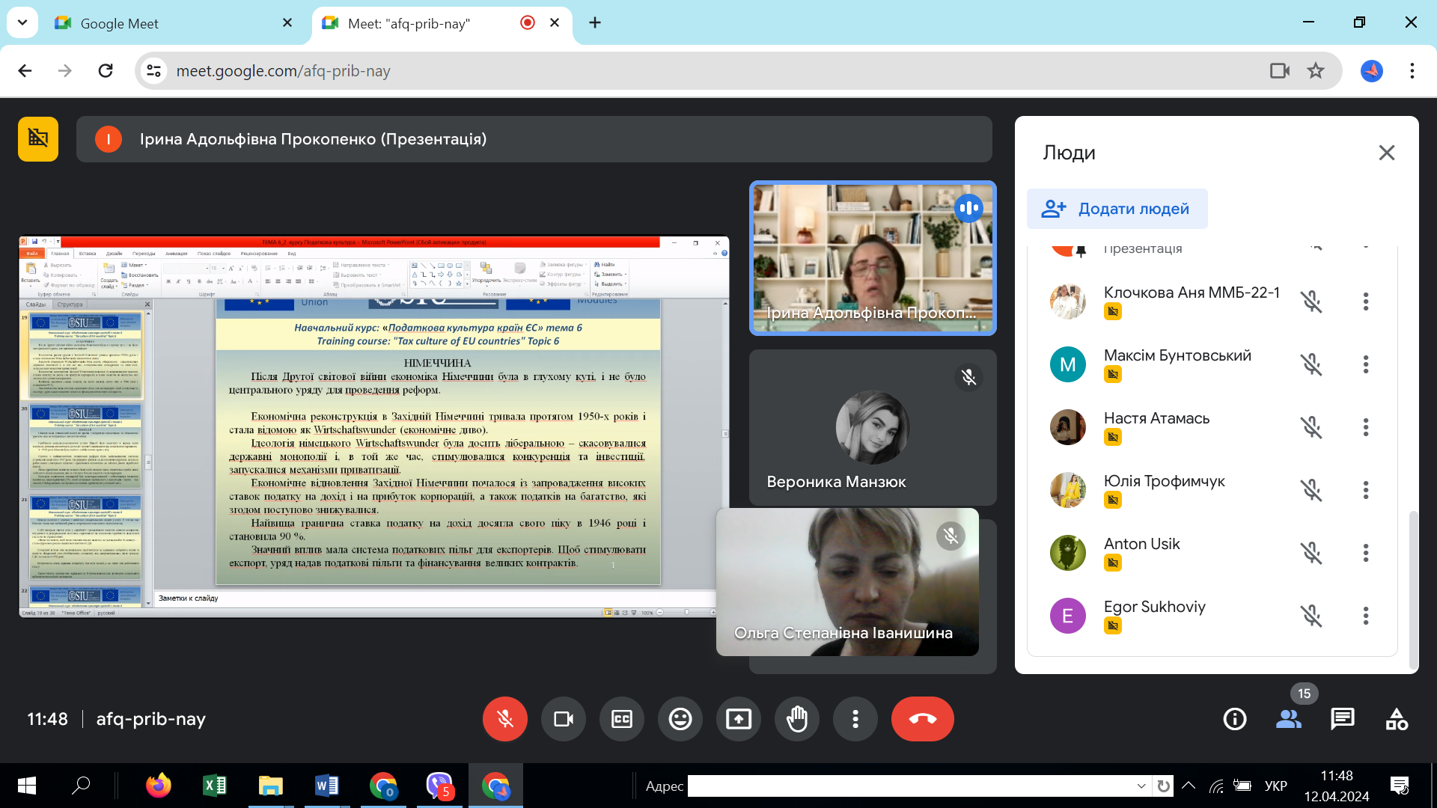Reload the page

click(x=106, y=71)
